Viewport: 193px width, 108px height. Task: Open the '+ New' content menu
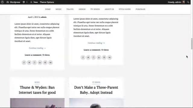(34, 2)
